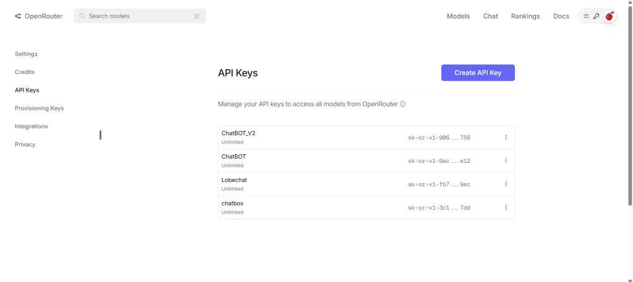Click the info icon after OpenRouter description

click(402, 104)
